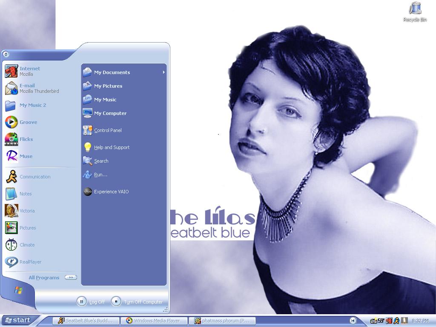Click the 59° weather tray indicator

tap(381, 321)
